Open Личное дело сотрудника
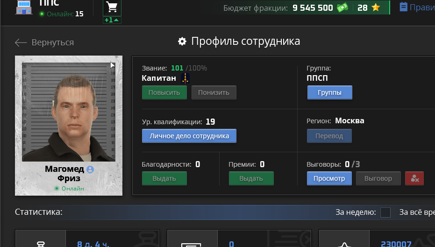This screenshot has height=247, width=435. pyautogui.click(x=189, y=136)
